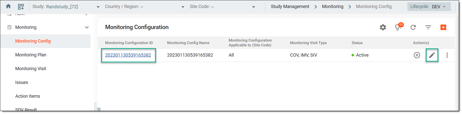Open the Study Randstudy_[72] dropdown
462x114 pixels.
point(98,7)
